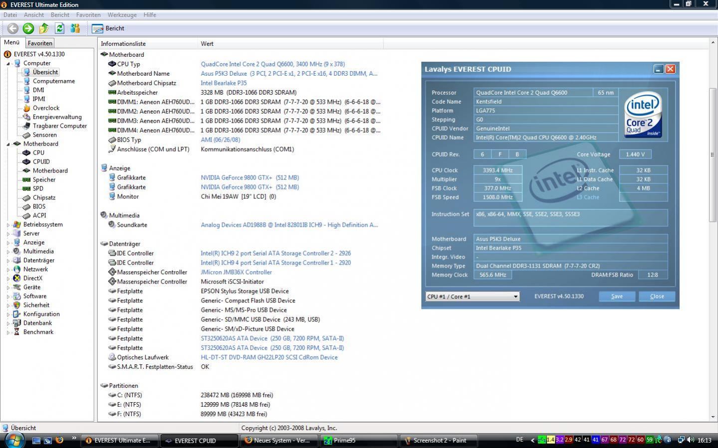The height and width of the screenshot is (448, 718).
Task: Switch to the Menü tab
Action: (12, 43)
